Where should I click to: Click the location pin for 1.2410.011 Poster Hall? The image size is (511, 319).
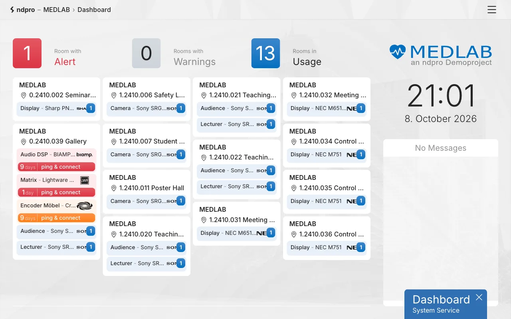pyautogui.click(x=113, y=188)
